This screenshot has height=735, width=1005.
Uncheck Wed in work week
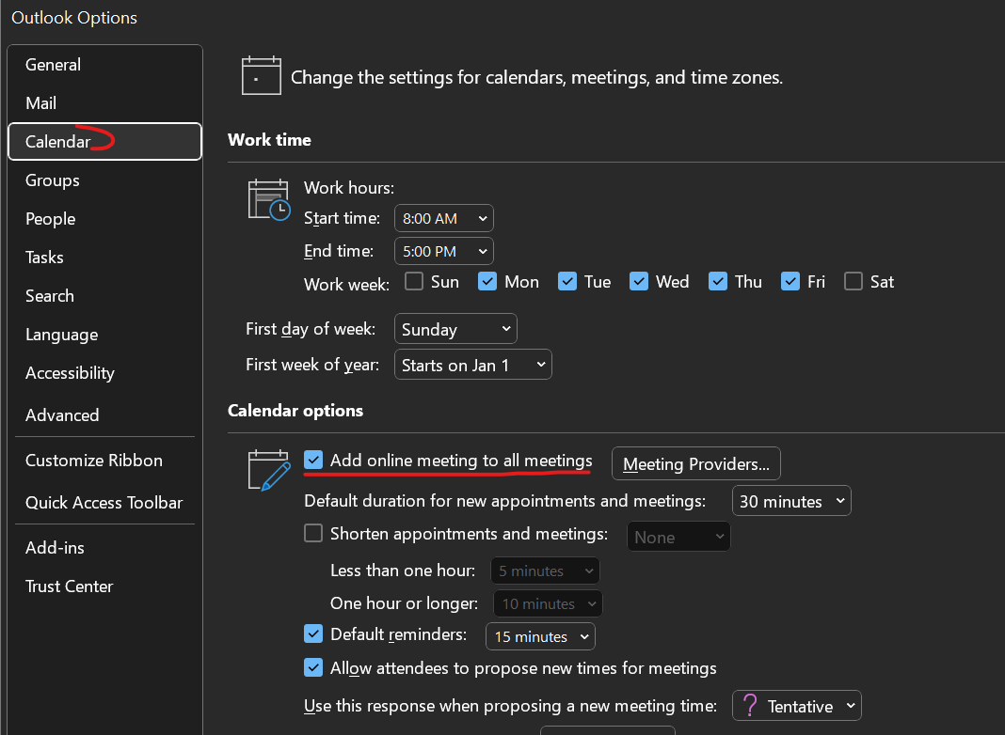tap(639, 281)
